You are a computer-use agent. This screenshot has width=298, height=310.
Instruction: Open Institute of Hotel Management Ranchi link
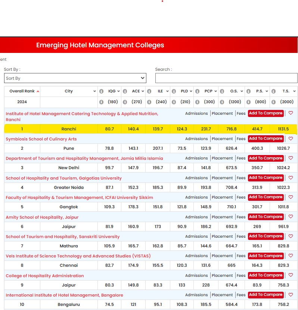tap(82, 117)
